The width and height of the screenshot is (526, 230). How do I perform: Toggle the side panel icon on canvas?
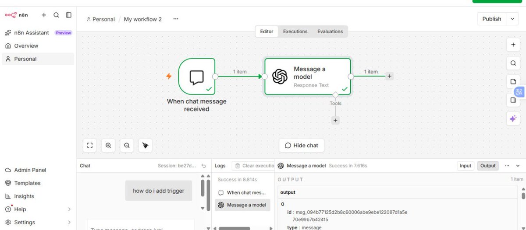click(512, 100)
